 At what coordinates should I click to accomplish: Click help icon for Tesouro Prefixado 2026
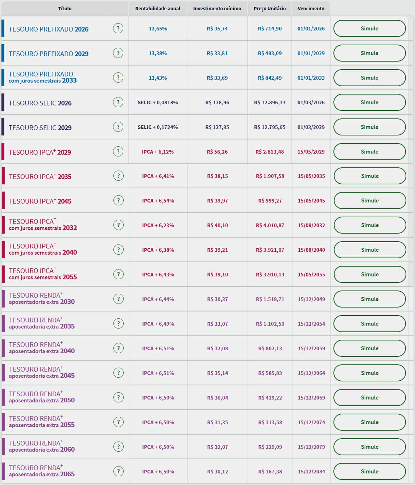[x=118, y=28]
